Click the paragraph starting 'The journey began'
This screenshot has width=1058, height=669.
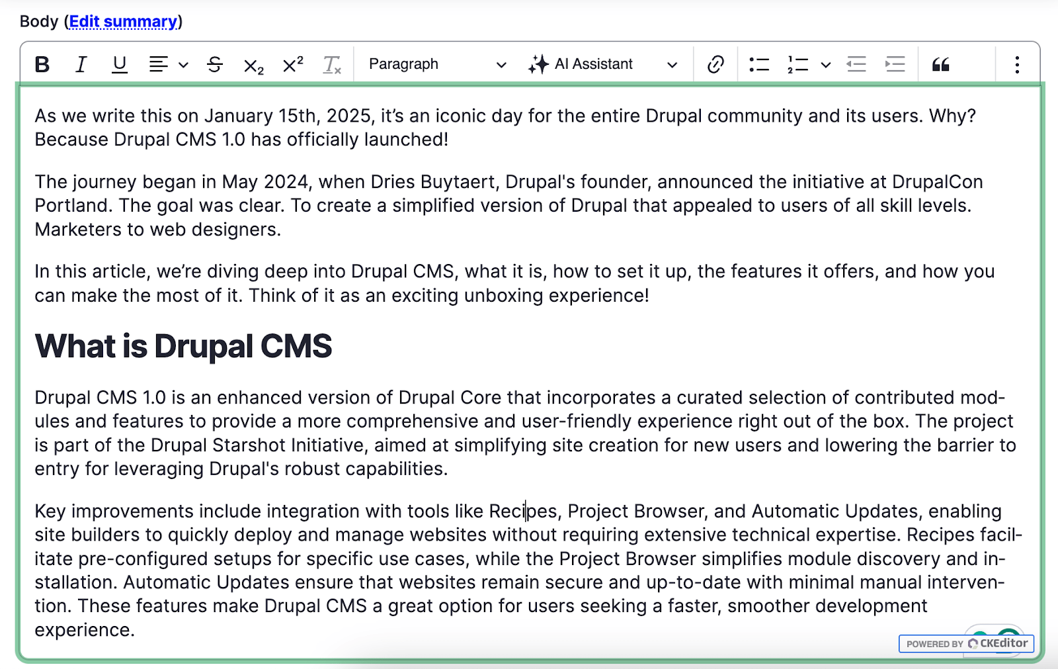[x=509, y=206]
